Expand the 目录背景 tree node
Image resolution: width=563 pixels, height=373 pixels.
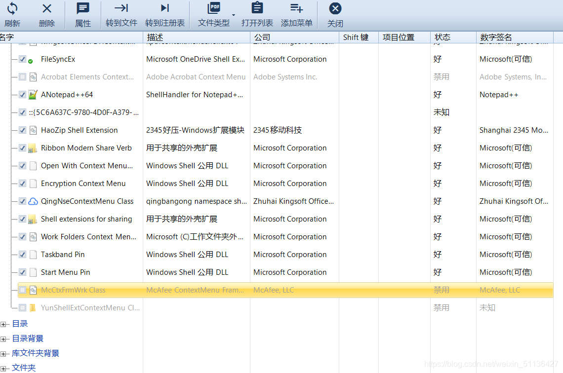[x=3, y=339]
